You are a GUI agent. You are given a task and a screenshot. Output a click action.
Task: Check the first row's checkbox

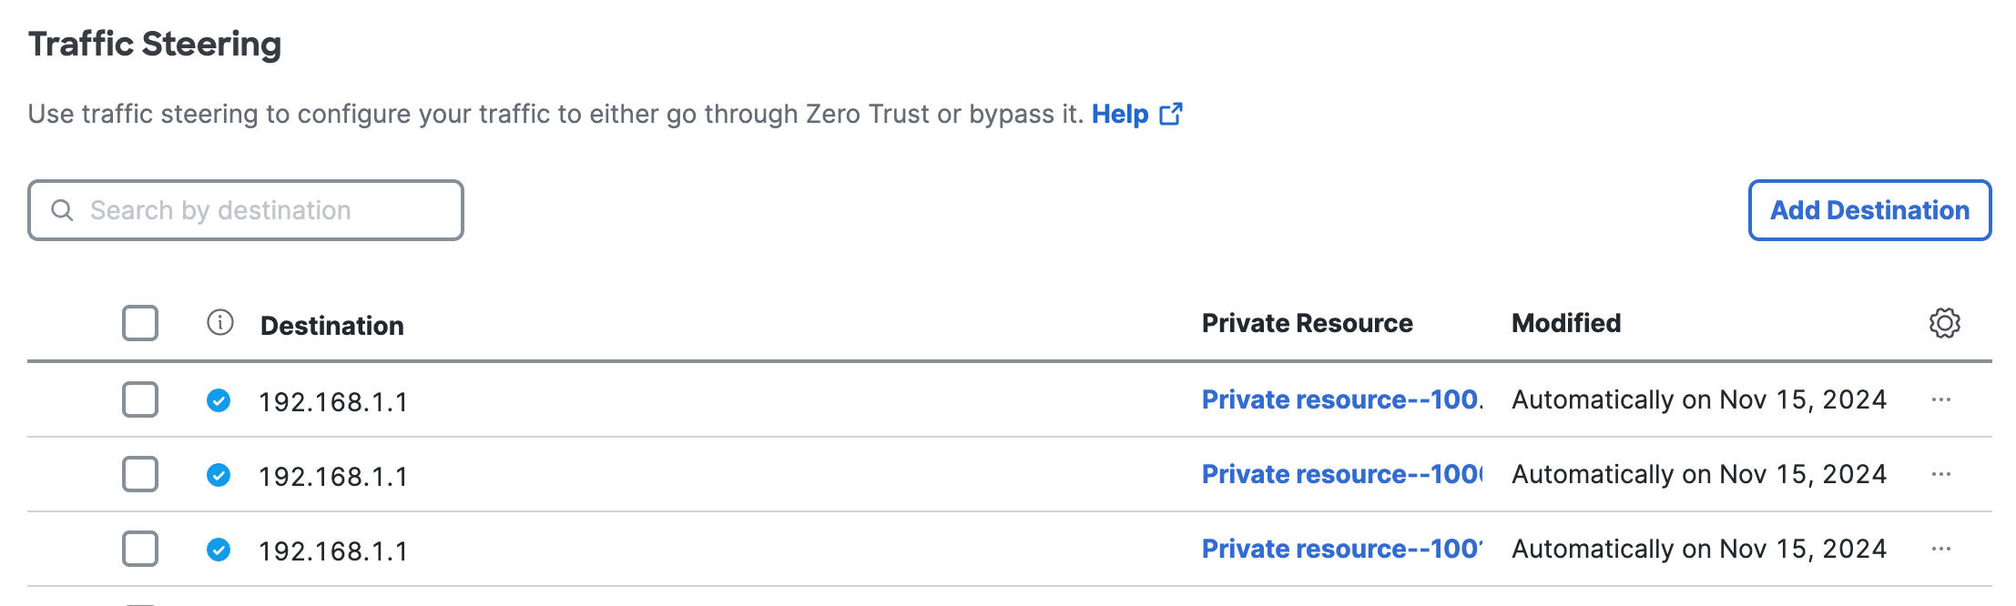tap(140, 399)
